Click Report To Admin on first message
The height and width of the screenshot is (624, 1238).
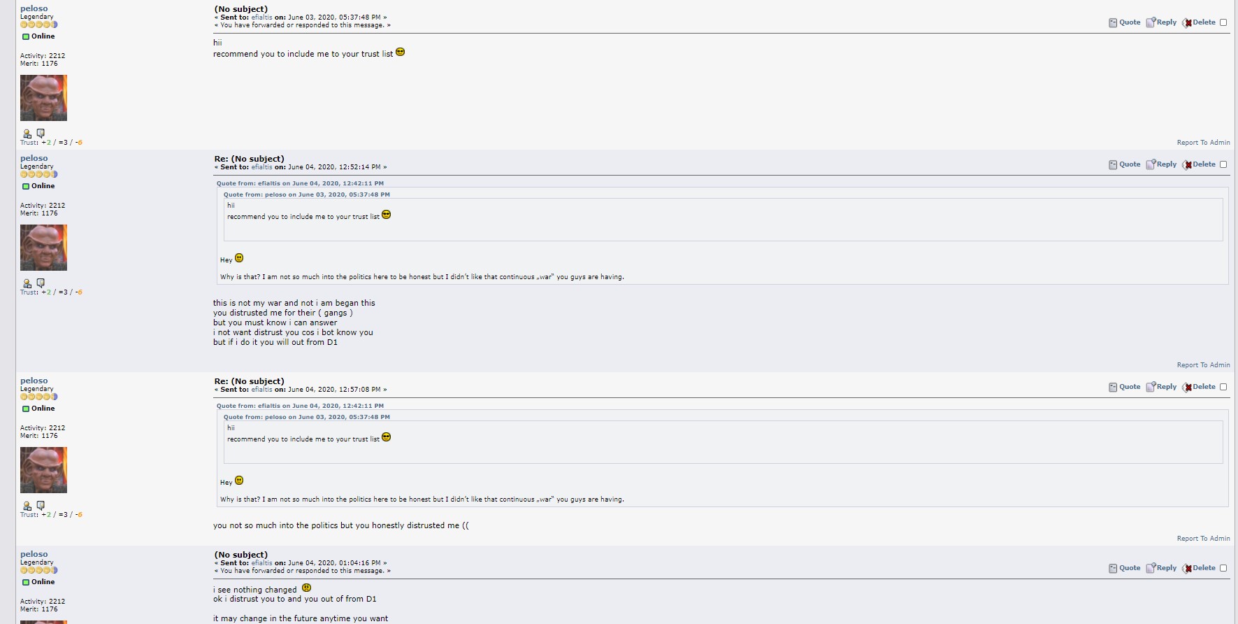pyautogui.click(x=1203, y=143)
